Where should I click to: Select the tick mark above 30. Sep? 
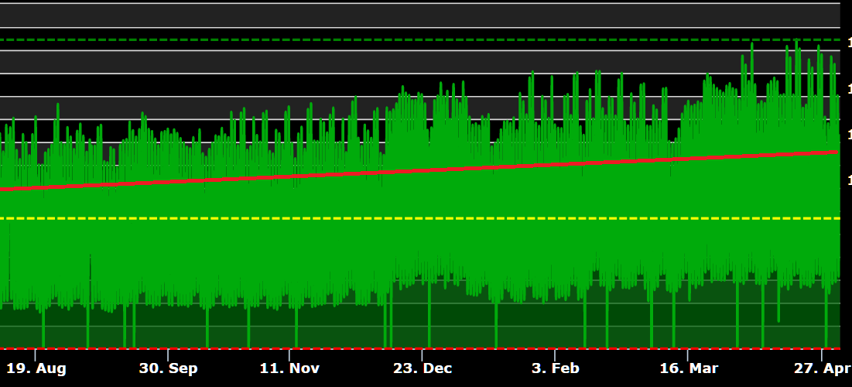pos(168,354)
